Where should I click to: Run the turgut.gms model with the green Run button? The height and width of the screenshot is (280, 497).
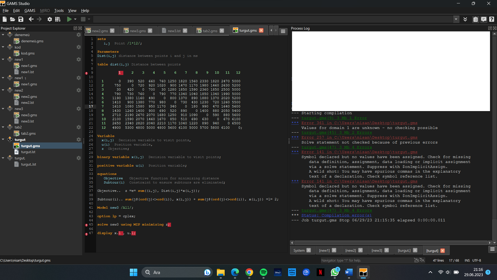69,19
